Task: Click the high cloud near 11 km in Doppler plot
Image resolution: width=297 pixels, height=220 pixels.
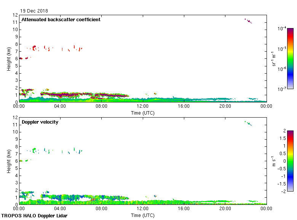Action: tap(248, 123)
